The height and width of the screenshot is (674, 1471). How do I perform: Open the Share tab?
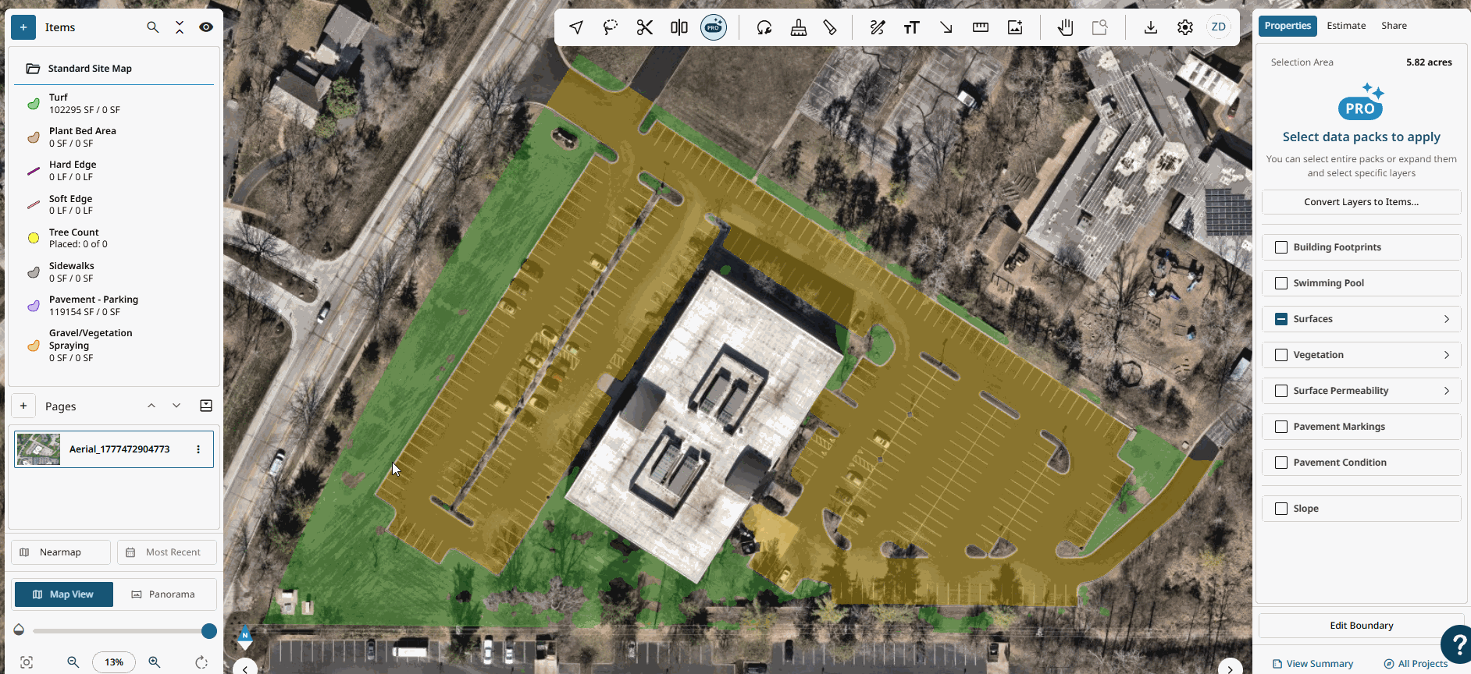(x=1394, y=26)
